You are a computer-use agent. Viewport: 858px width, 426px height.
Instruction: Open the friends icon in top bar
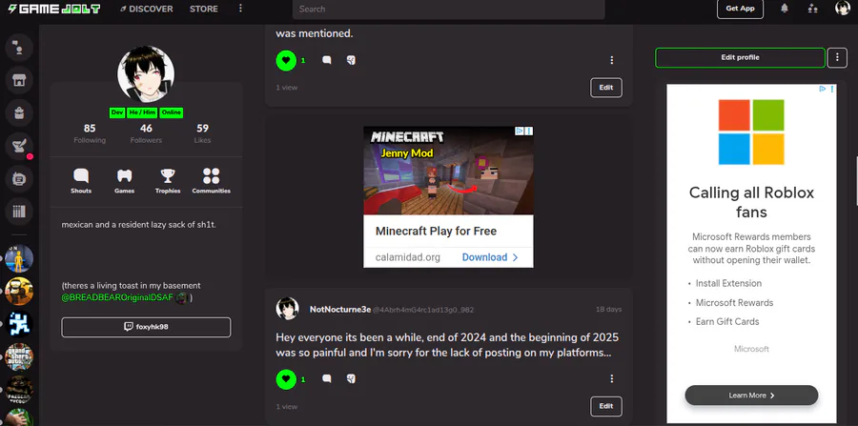(x=812, y=9)
